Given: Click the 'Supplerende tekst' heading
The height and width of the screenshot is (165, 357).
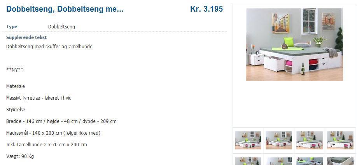Looking at the screenshot, I should coord(26,37).
